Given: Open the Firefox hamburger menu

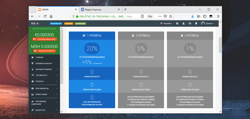Looking at the screenshot, I should [218, 16].
